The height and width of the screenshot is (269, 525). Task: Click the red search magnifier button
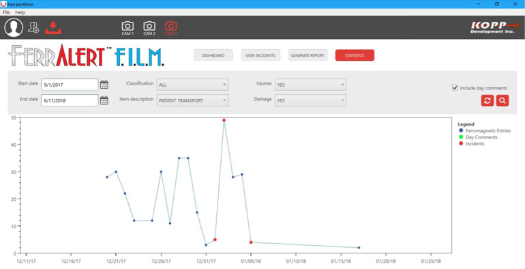point(502,100)
